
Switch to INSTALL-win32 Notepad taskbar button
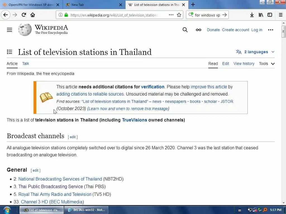tap(86, 210)
